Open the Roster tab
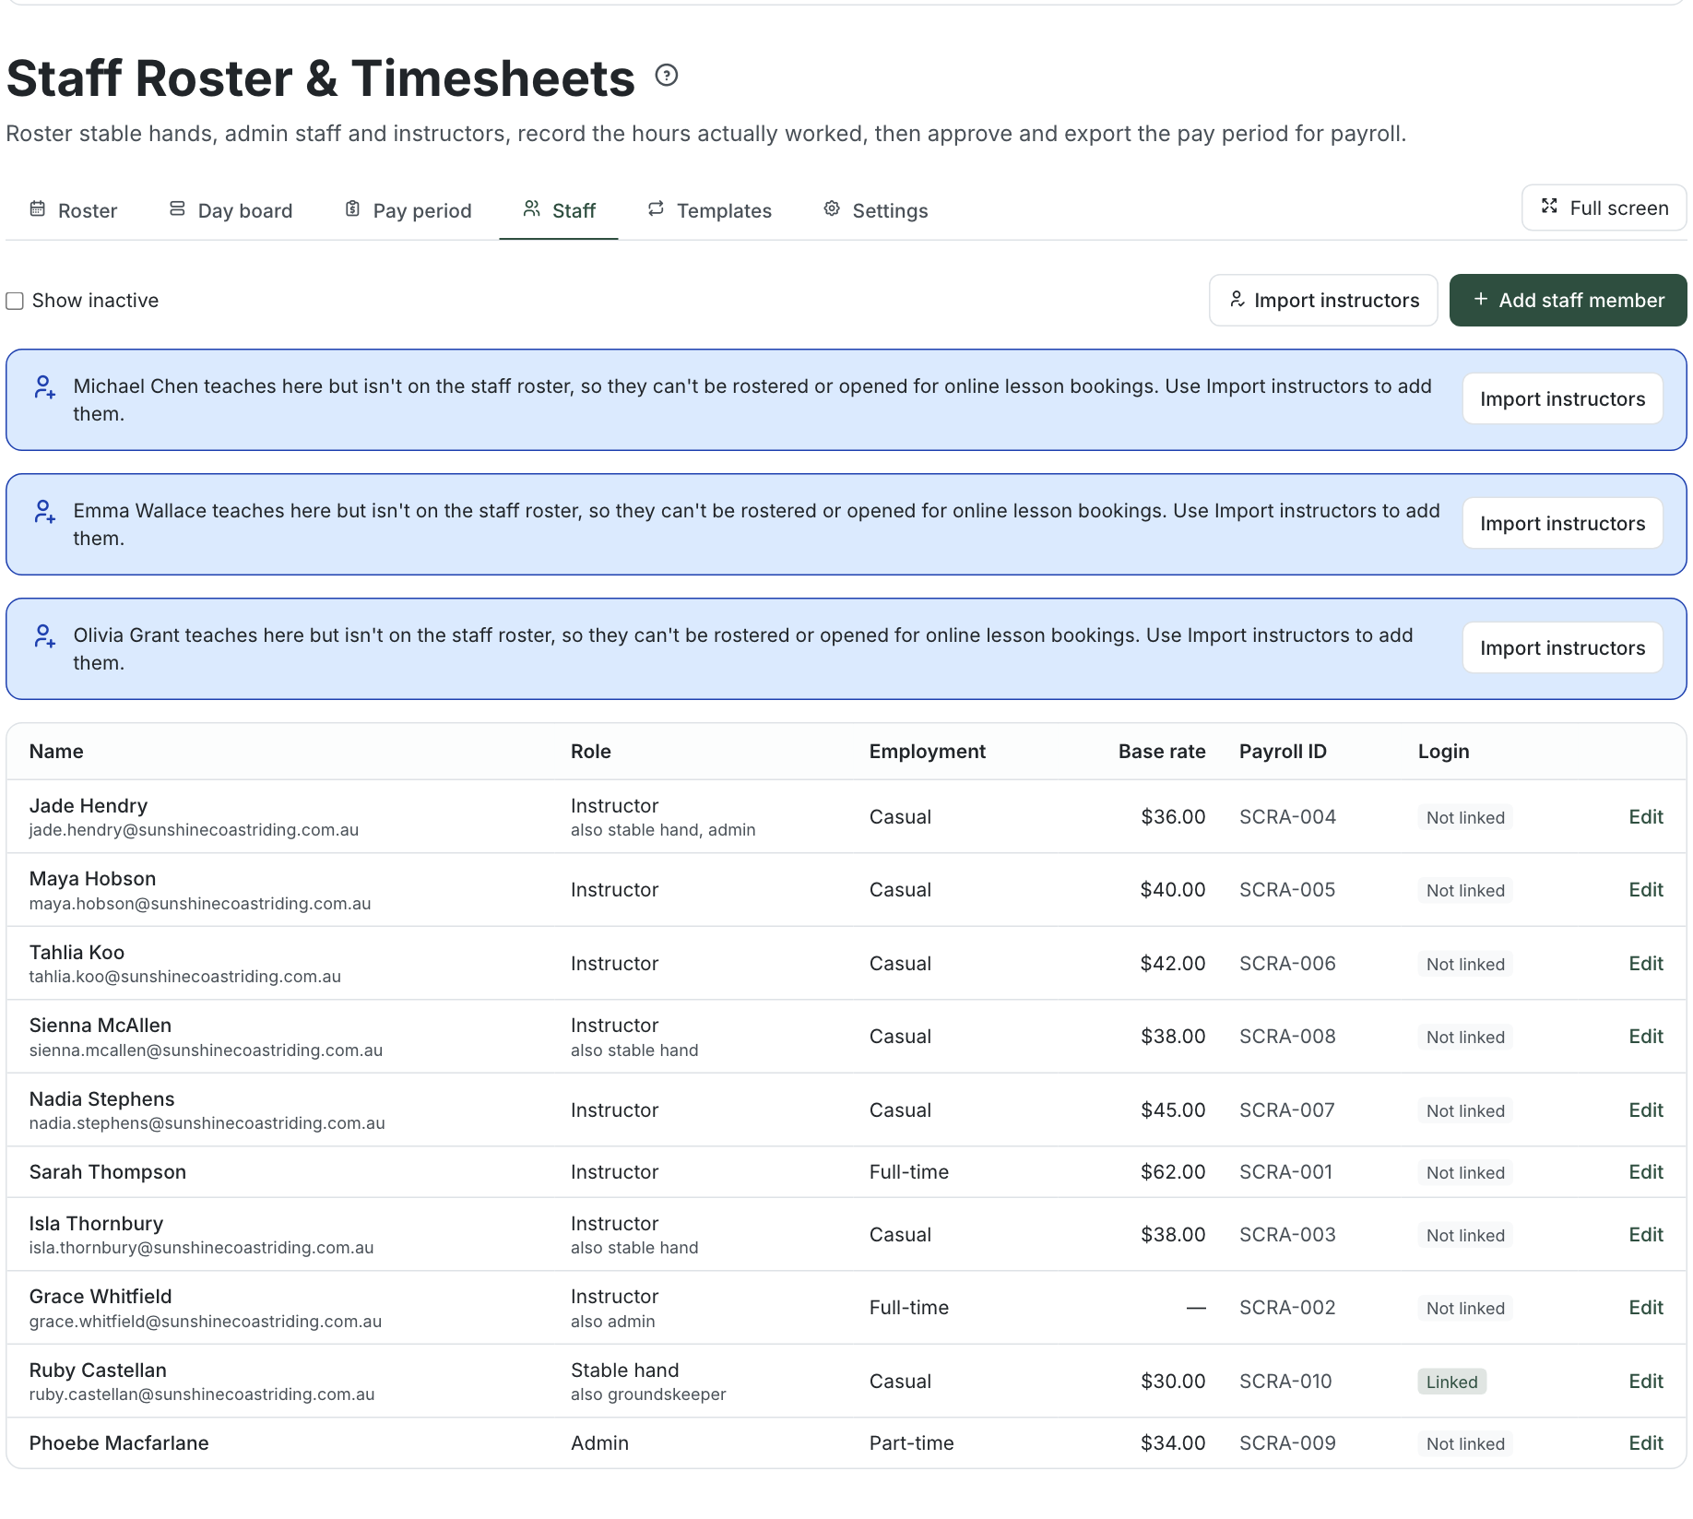 point(74,210)
